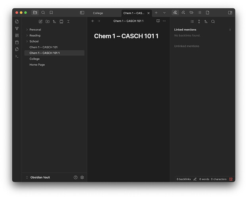
Task: Open backlinks tab in right sidebar
Action: [x=175, y=13]
